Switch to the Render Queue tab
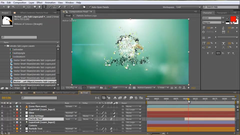The image size is (240, 135). pos(8,92)
